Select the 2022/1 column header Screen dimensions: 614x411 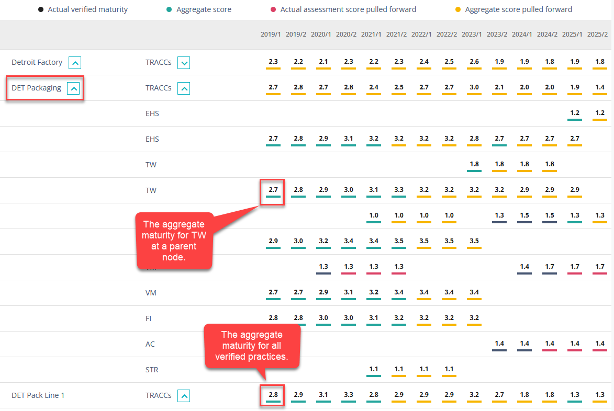tap(421, 35)
